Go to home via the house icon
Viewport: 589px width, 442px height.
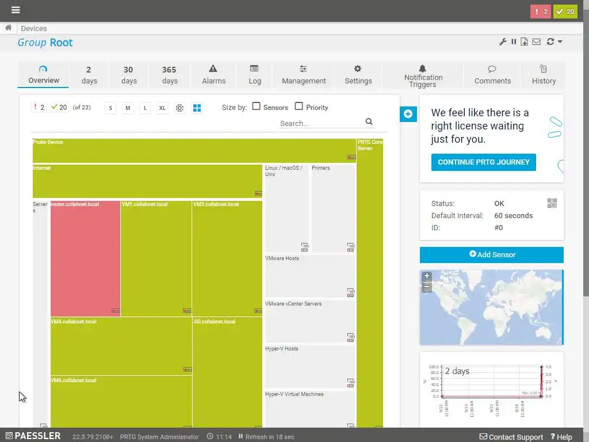(x=8, y=28)
